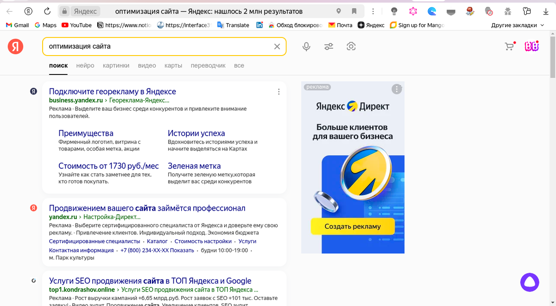Open the pink profile avatar
This screenshot has height=306, width=556.
(x=531, y=46)
